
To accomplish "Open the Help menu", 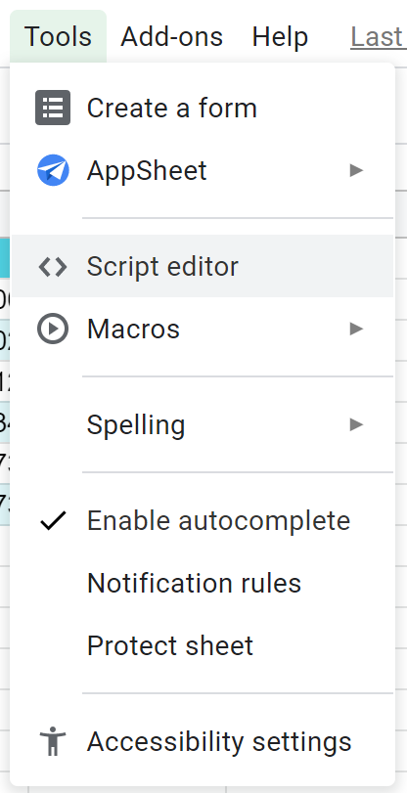I will (x=280, y=37).
